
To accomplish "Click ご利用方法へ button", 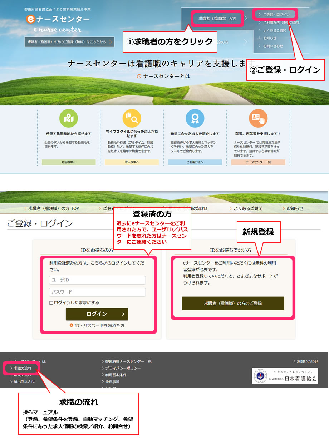I will click(x=195, y=162).
